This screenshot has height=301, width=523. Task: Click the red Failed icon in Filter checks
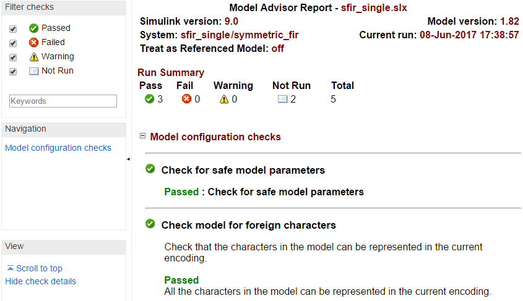[33, 42]
